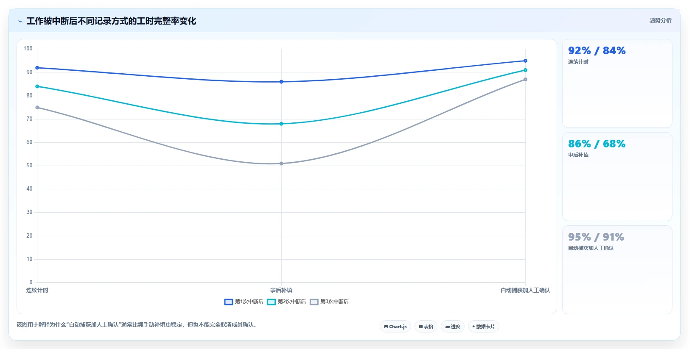Select blue data point at 事后补填 (86)

tap(281, 82)
